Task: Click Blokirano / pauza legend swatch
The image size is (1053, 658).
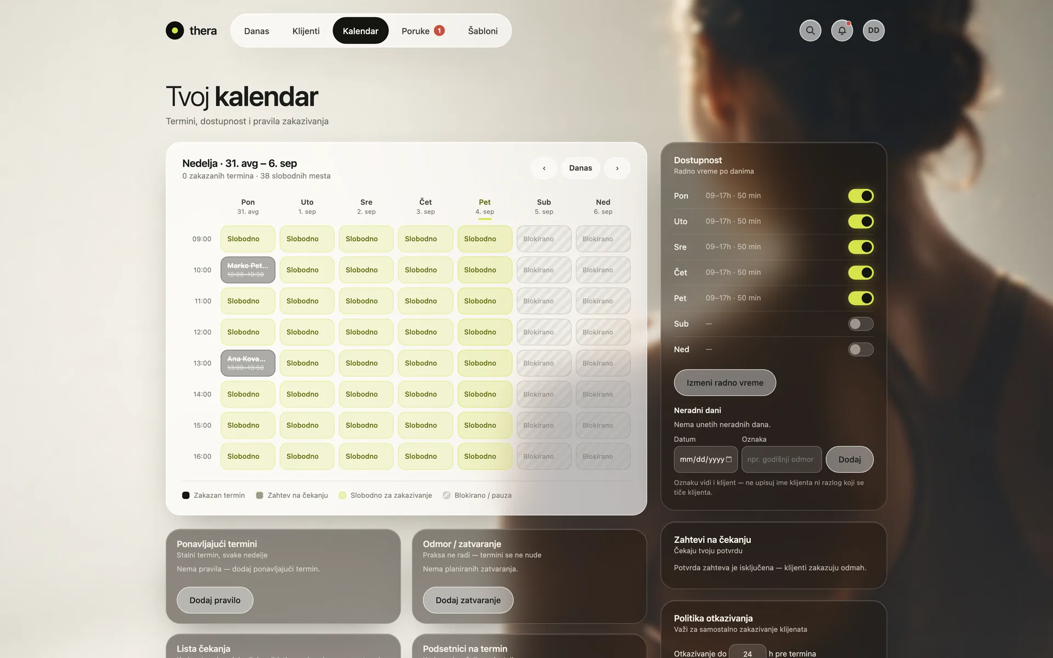Action: [x=446, y=495]
